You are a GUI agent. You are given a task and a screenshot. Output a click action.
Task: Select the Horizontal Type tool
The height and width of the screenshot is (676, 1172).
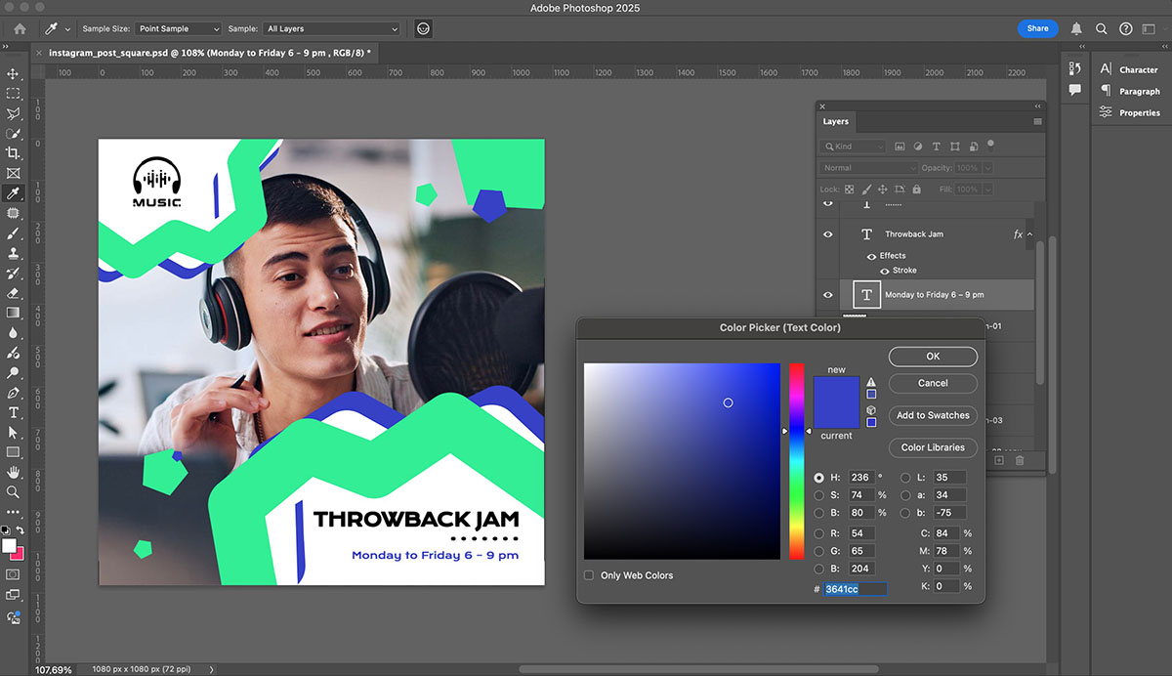tap(14, 412)
